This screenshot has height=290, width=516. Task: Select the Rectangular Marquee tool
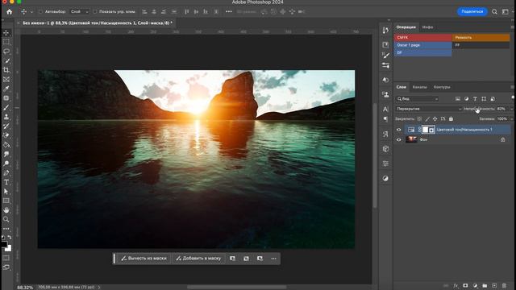coord(6,42)
